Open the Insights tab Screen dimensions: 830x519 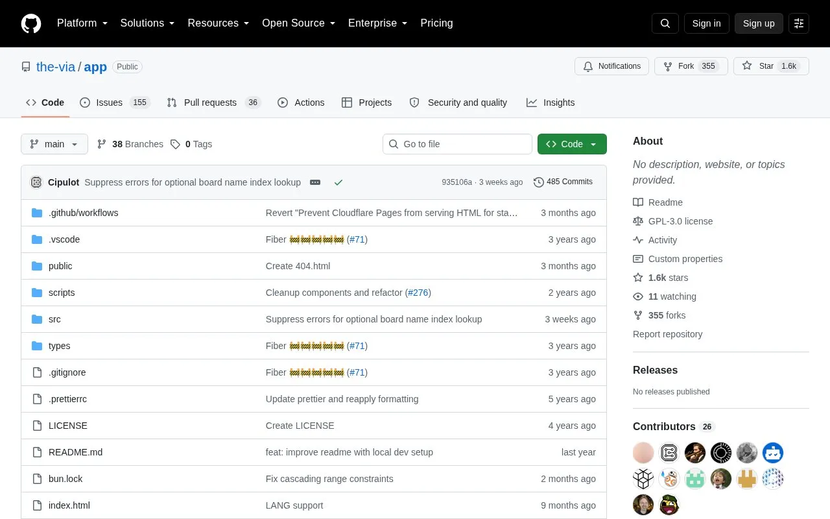[551, 103]
